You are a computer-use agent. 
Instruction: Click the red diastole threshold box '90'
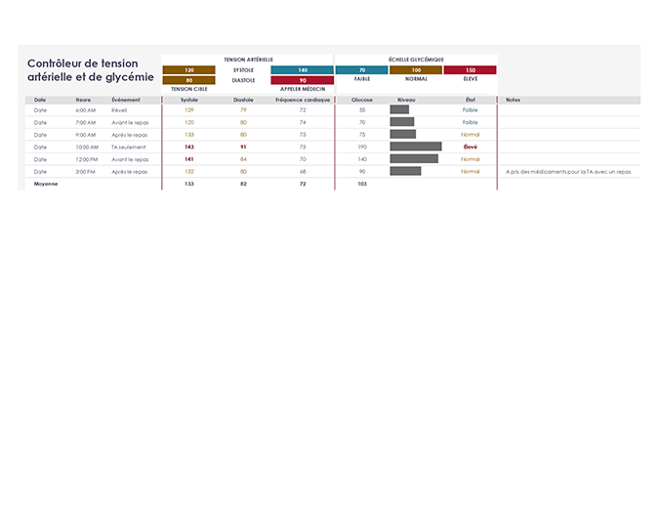pyautogui.click(x=303, y=80)
